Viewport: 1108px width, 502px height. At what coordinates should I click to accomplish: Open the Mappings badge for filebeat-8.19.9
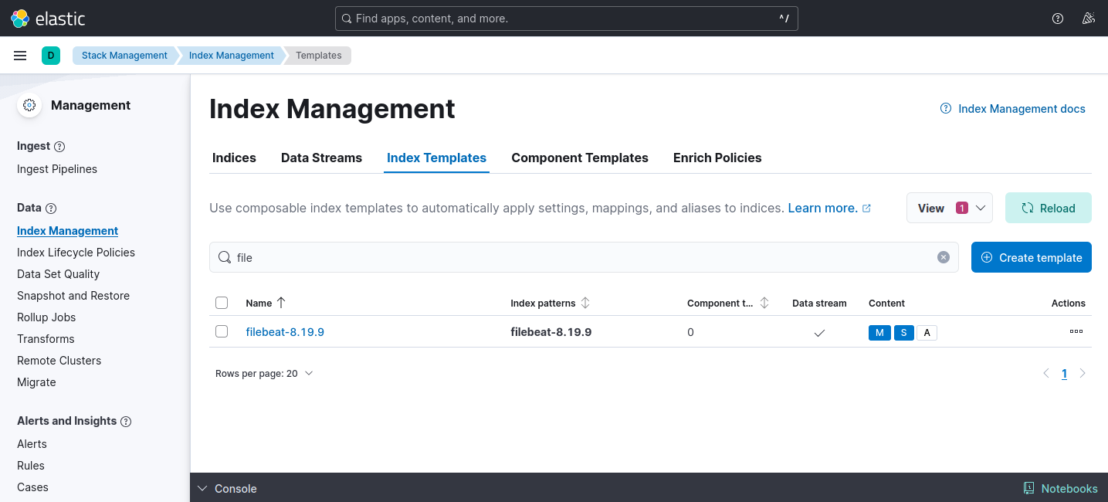[879, 332]
